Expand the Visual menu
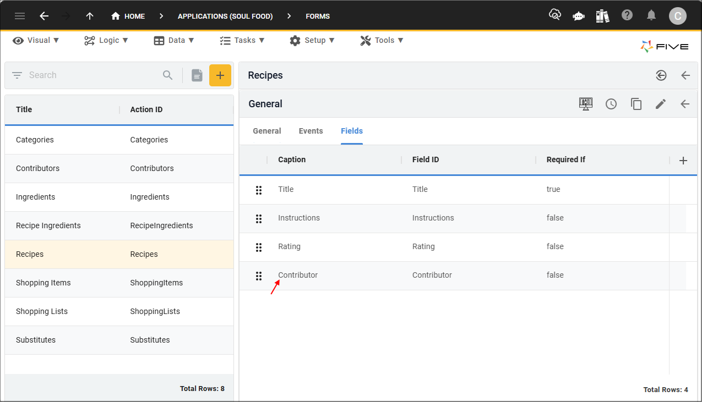Screen dimensions: 702x402 pyautogui.click(x=36, y=40)
